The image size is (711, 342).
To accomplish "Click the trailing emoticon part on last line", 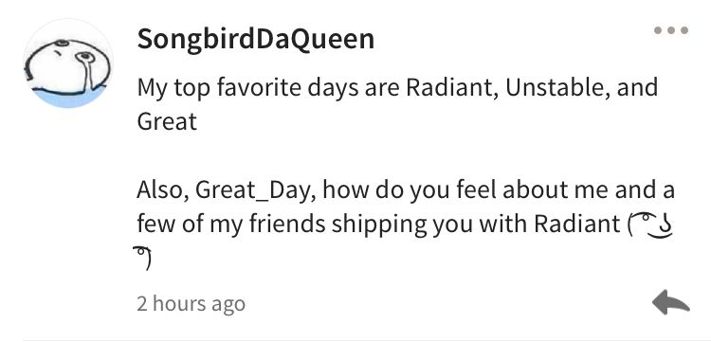I will click(x=142, y=259).
